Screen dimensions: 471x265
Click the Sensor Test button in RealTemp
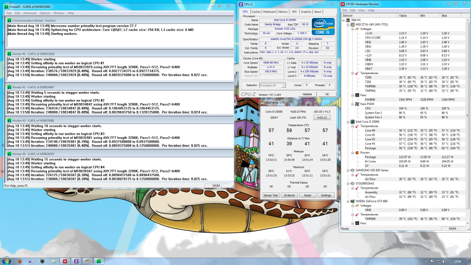270,195
